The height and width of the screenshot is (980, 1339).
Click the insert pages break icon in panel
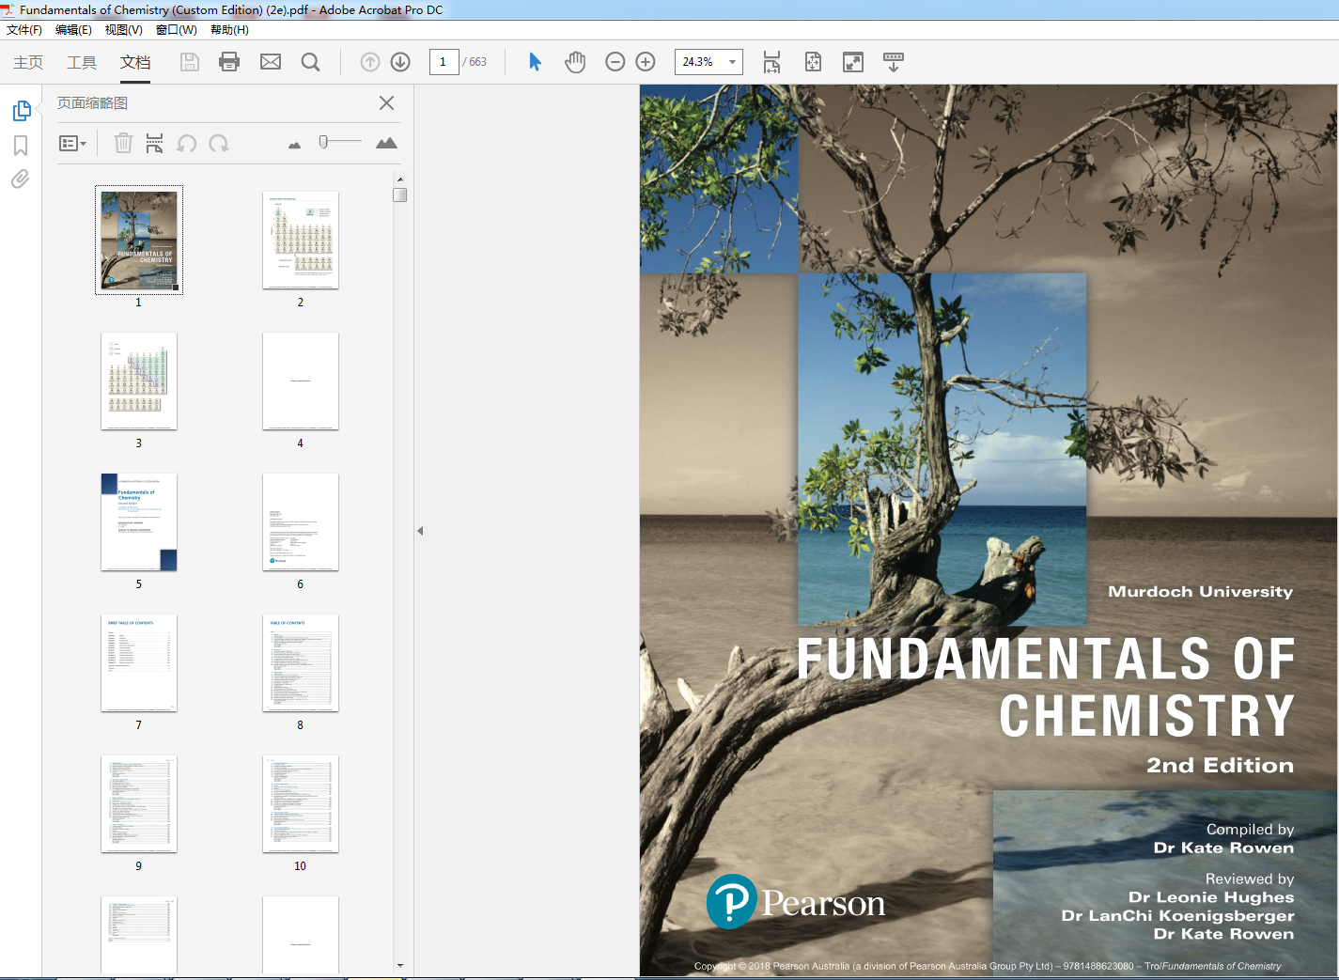point(155,143)
